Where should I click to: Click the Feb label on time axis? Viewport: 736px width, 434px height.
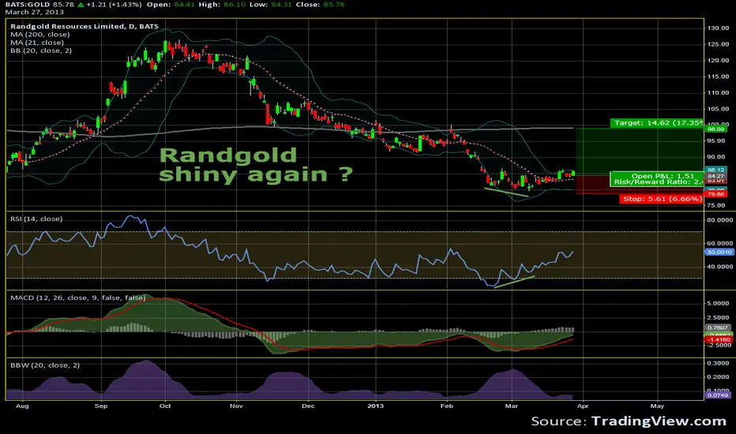pyautogui.click(x=446, y=406)
